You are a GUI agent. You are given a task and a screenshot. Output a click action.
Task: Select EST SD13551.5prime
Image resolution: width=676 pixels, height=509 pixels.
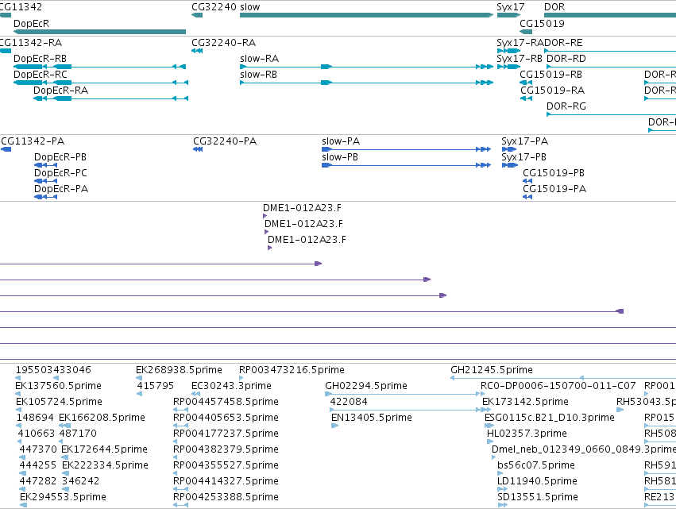point(538,497)
